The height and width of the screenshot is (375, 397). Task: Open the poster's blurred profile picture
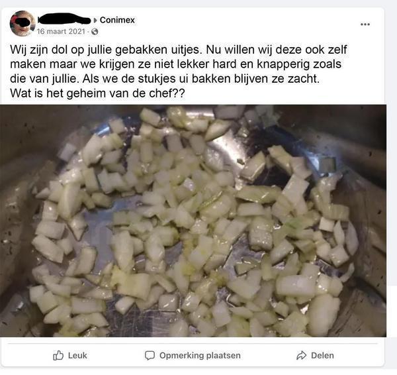pos(22,24)
